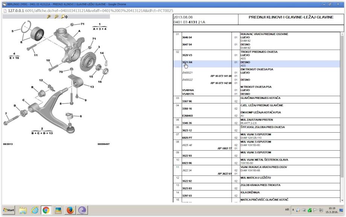Click TROKUT PREDNJEG OVJESA description
346x217 pixels.
coord(259,52)
